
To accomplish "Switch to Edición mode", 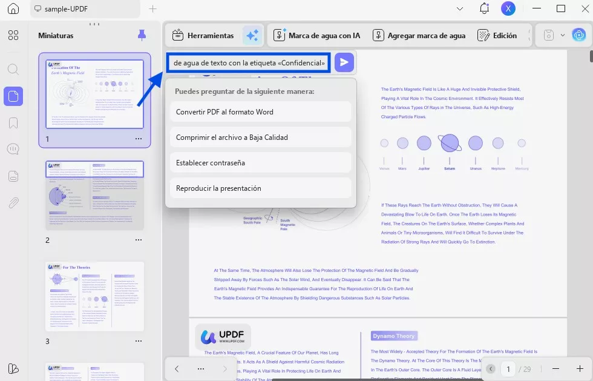I will point(497,35).
